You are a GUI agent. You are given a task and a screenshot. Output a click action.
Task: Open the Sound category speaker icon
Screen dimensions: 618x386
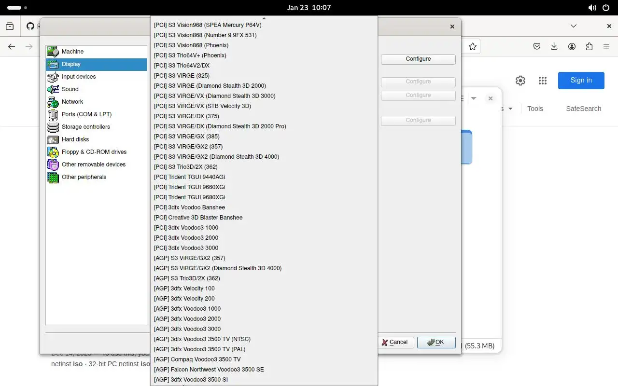(53, 89)
